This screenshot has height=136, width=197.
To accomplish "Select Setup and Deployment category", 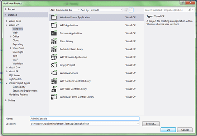I will [25, 91].
